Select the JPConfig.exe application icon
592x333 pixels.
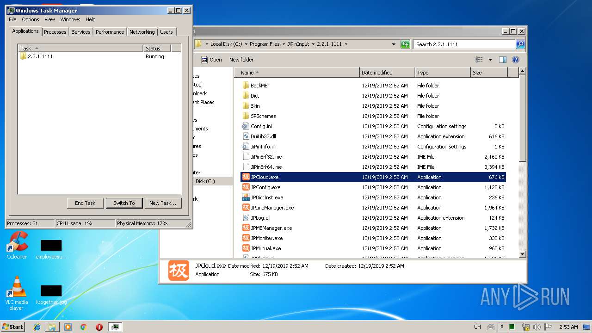coord(246,187)
